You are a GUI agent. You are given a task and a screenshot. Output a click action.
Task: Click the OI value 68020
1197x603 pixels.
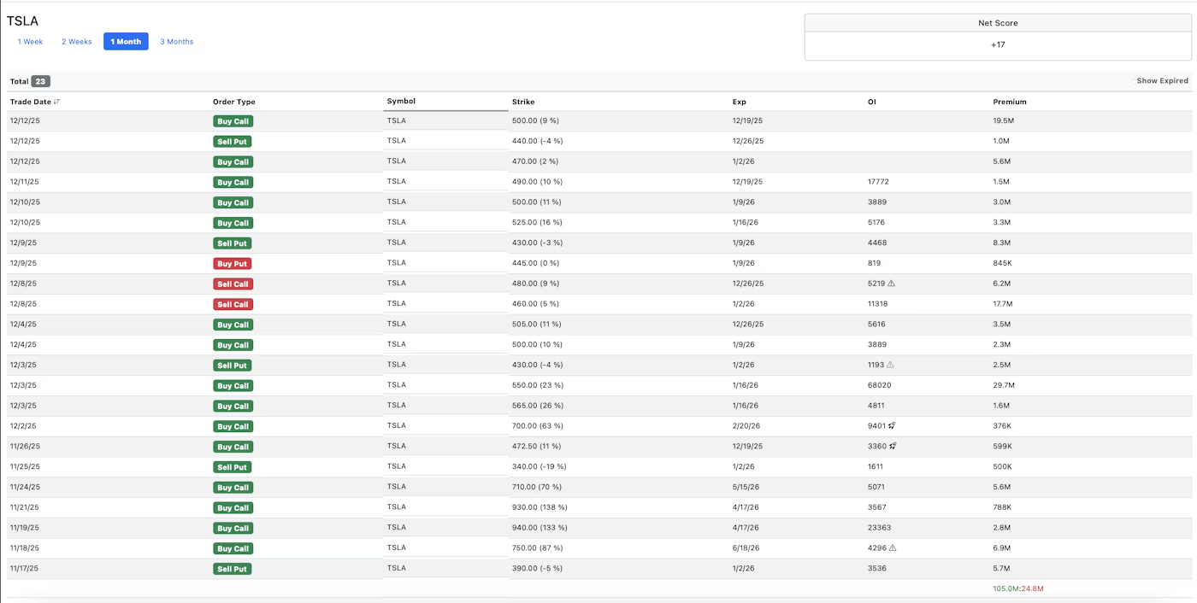click(880, 385)
